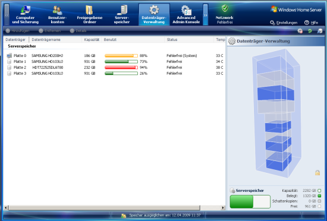Image resolution: width=327 pixels, height=221 pixels.
Task: Open the Freigegebene Ordner tab
Action: point(90,15)
